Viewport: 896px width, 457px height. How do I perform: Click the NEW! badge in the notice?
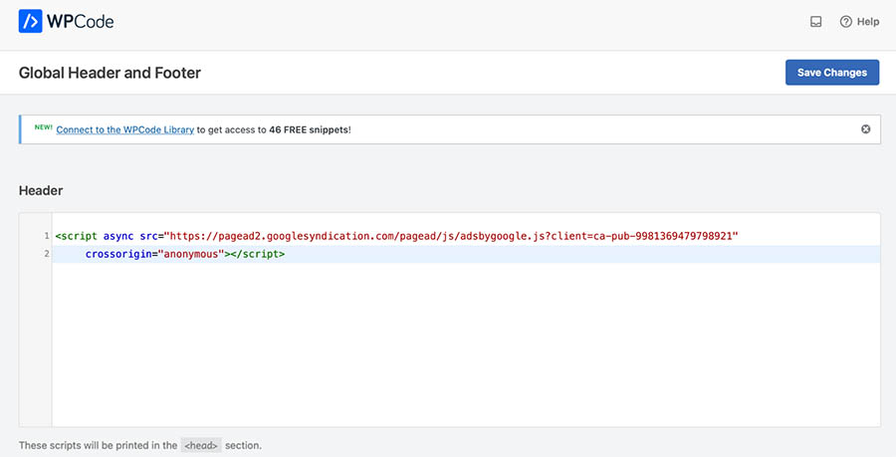pos(43,128)
